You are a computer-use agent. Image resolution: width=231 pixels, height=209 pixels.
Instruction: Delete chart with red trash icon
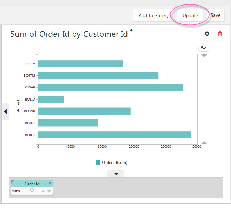pyautogui.click(x=220, y=34)
